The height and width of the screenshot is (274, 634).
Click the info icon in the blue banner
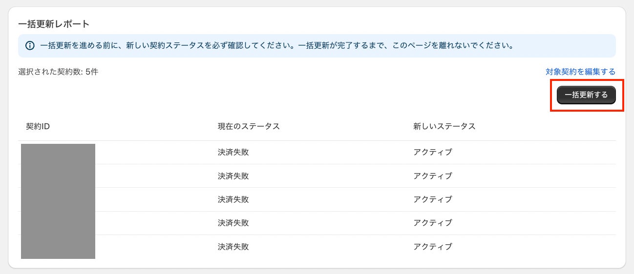click(x=30, y=46)
